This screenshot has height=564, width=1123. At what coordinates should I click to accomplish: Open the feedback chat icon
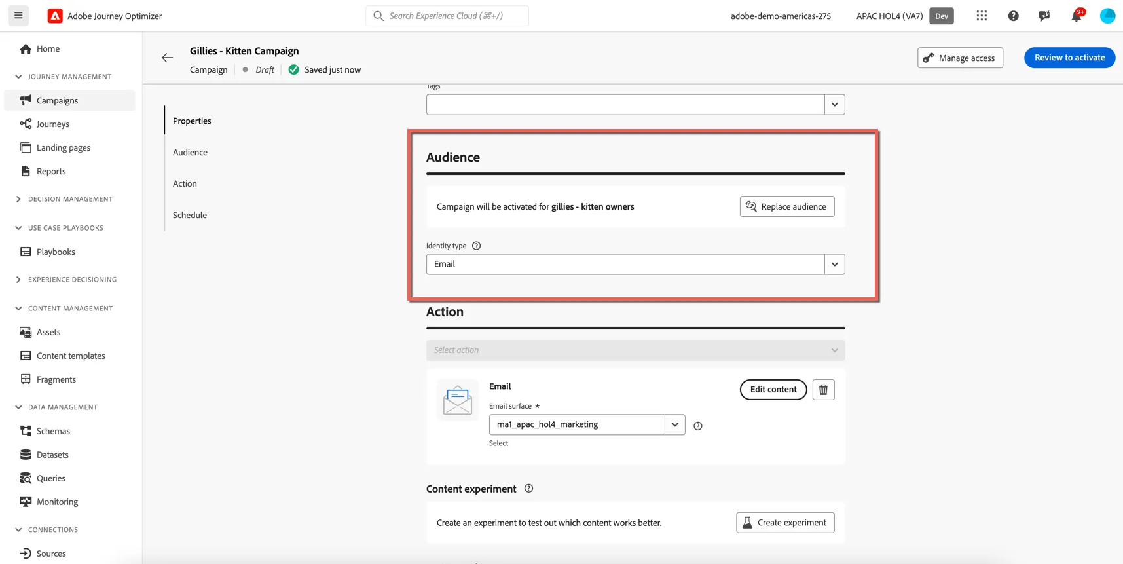pyautogui.click(x=1044, y=16)
